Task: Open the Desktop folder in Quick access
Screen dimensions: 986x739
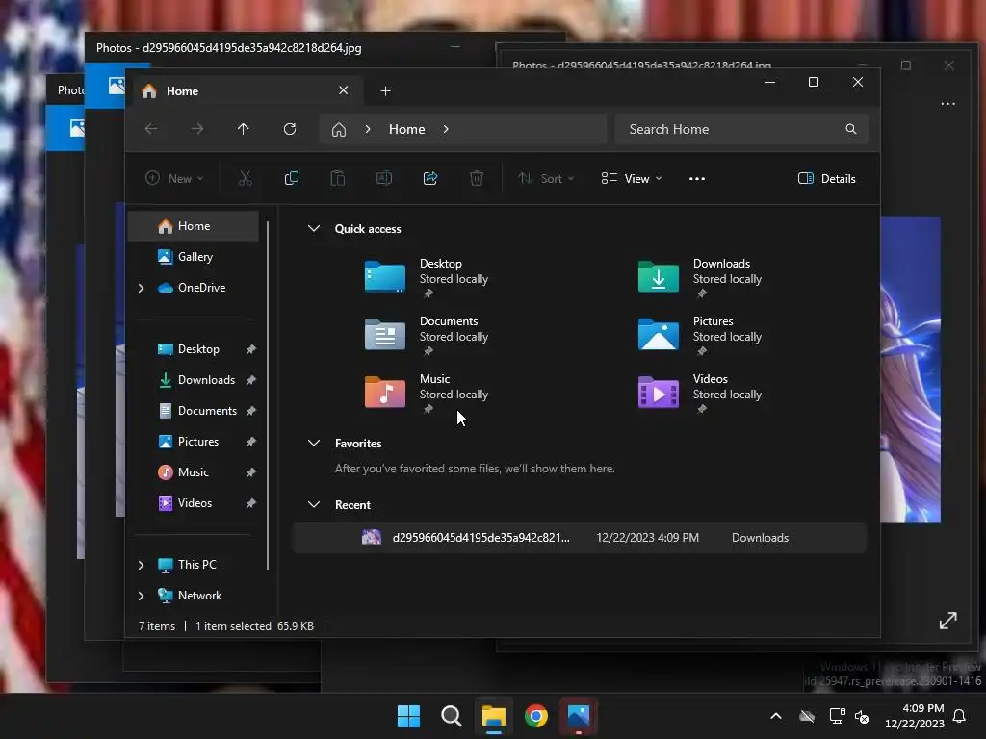Action: pos(385,276)
